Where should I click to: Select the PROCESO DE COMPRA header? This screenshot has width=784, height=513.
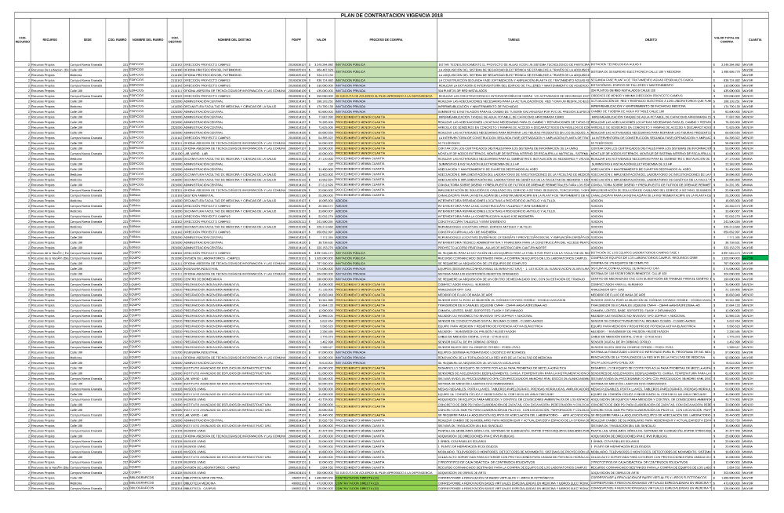coord(376,38)
